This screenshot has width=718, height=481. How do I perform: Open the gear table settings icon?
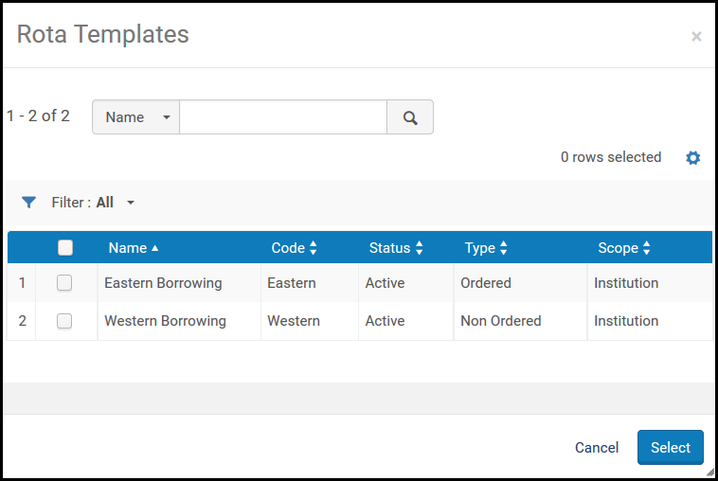point(692,158)
